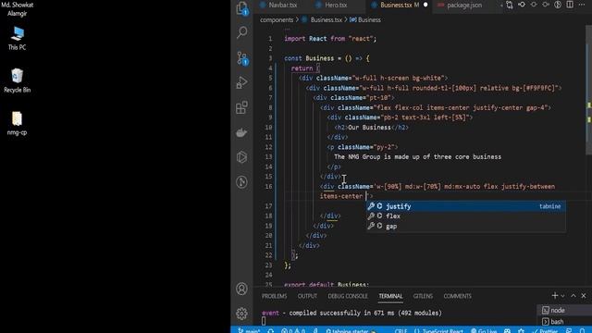
Task: Select the Business.tsx editor tab
Action: click(396, 5)
